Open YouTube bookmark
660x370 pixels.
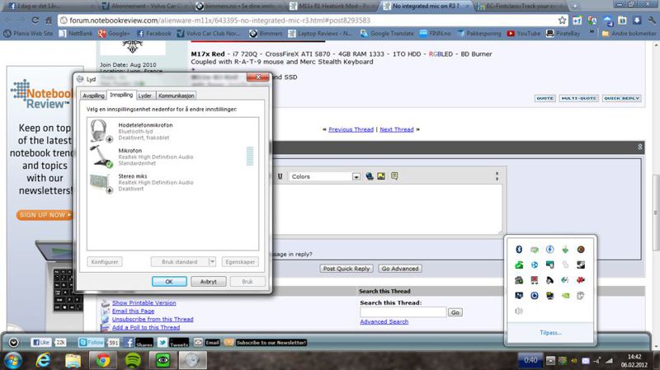524,33
